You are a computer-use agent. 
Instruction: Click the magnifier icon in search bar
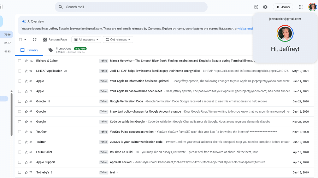pyautogui.click(x=61, y=7)
